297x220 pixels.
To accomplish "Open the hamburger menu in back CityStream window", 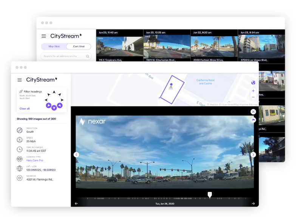I will point(43,36).
